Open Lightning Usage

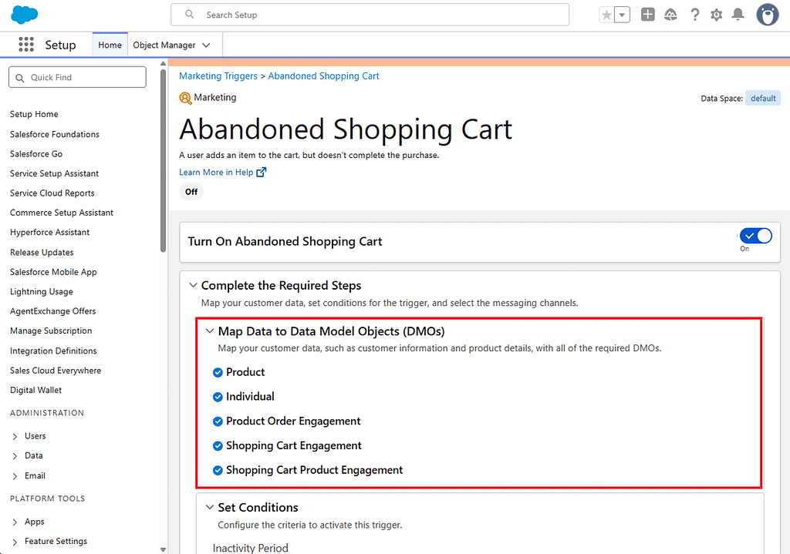coord(42,292)
